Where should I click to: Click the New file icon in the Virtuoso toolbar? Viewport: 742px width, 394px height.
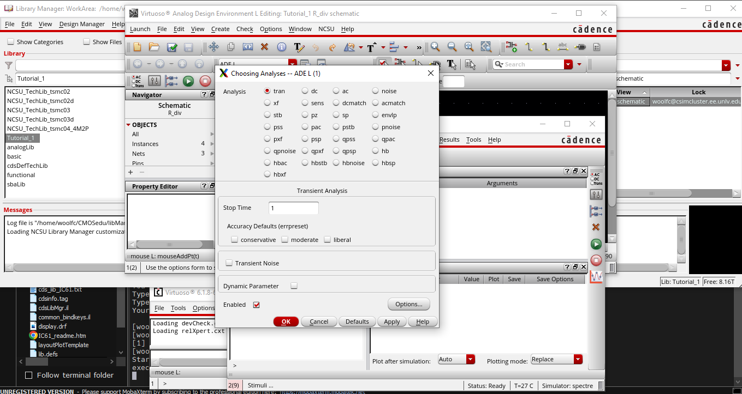138,47
